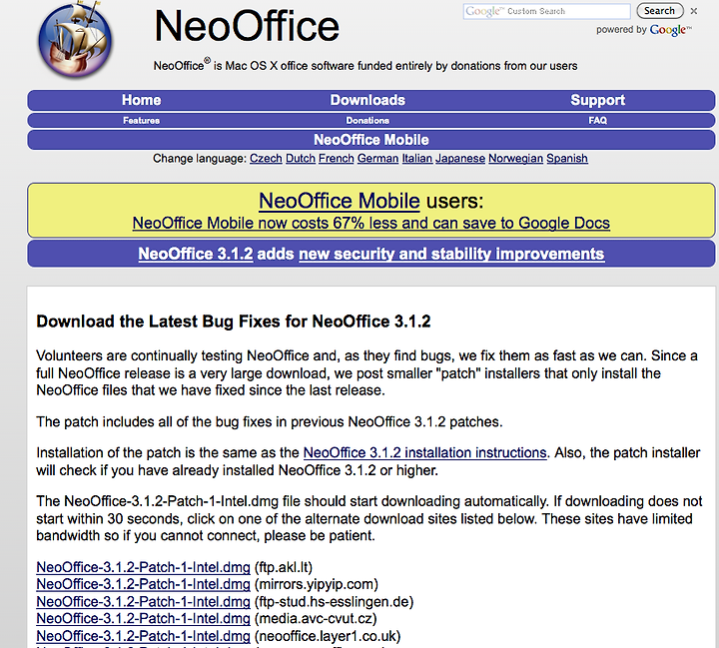Change language to Norwegian
Viewport: 719px width, 648px height.
[516, 158]
